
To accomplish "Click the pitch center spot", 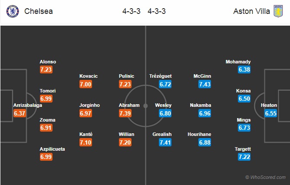I will (x=145, y=106).
